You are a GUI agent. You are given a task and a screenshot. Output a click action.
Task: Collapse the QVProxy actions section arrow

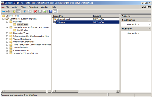click(149, 29)
